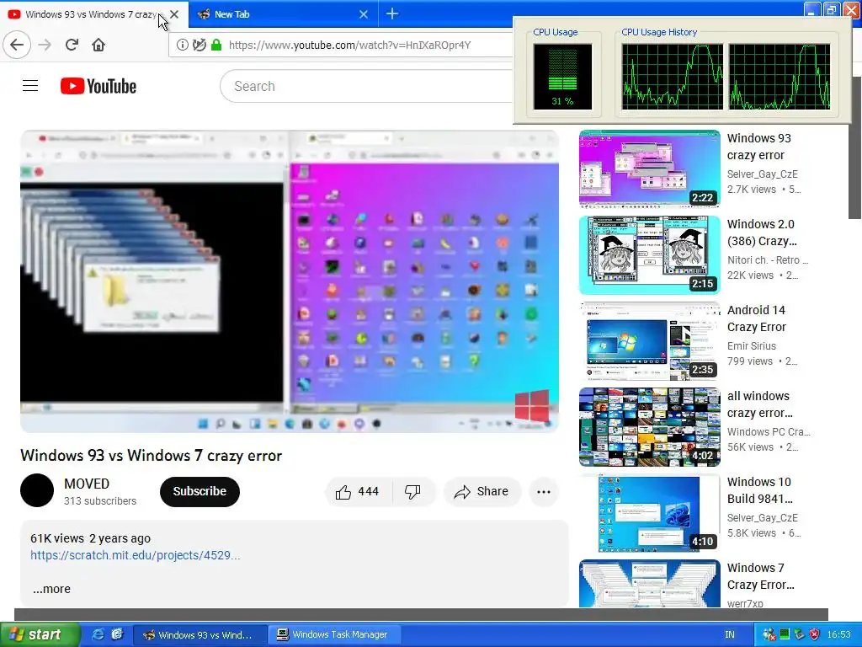
Task: Switch to Windows Task Manager taskbar button
Action: tap(335, 634)
